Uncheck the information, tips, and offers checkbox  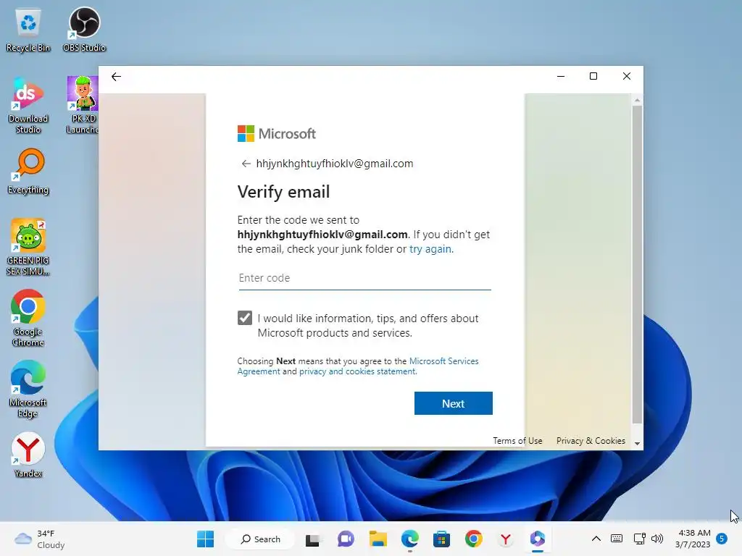tap(245, 318)
